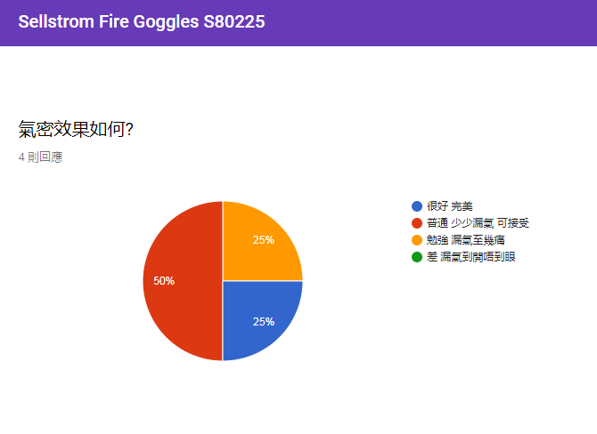Click the Sellstrom Fire Goggles S80225 title
The image size is (597, 434).
pos(142,21)
